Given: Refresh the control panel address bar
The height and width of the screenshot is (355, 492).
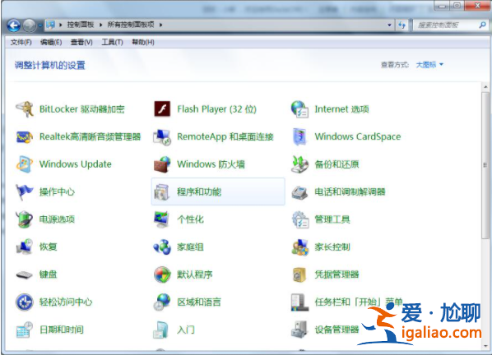Looking at the screenshot, I should (402, 25).
